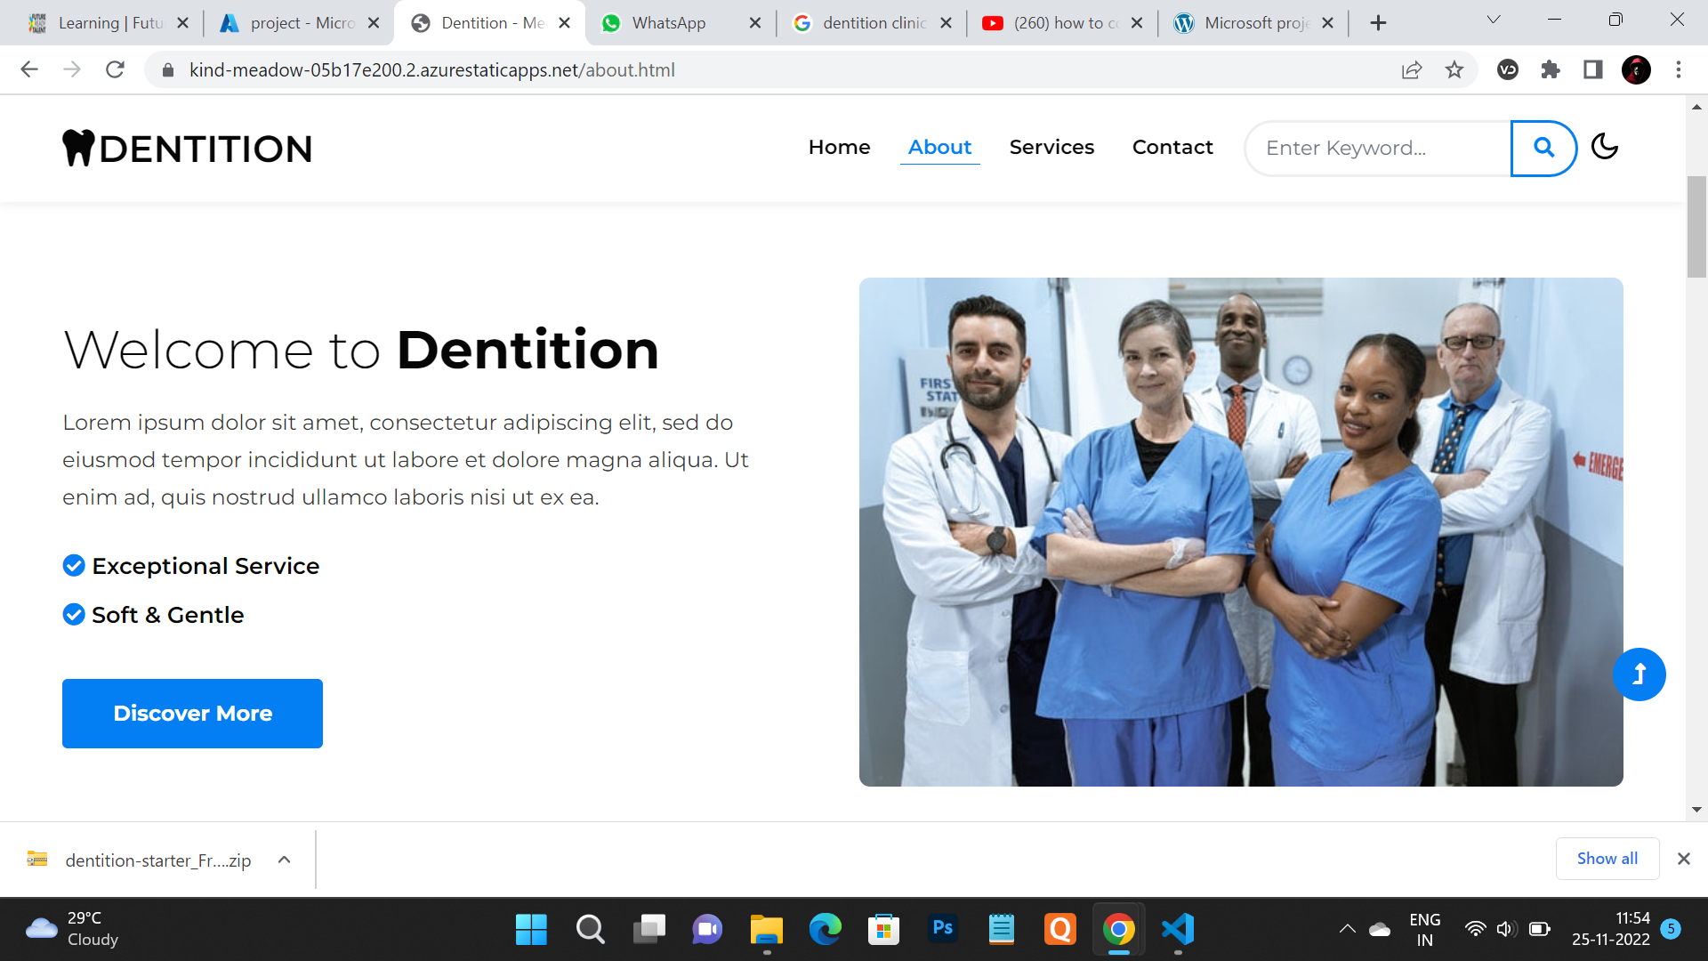Click the share page icon

1411,69
